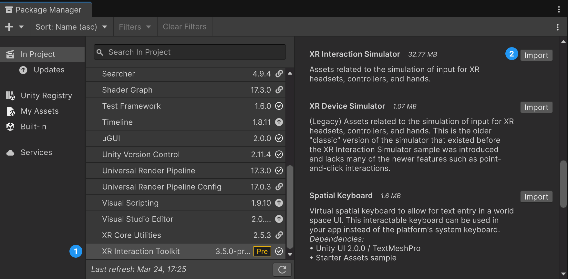Click the Last refresh Mar 24, 17:25 text
Viewport: 568px width, 279px height.
(139, 269)
